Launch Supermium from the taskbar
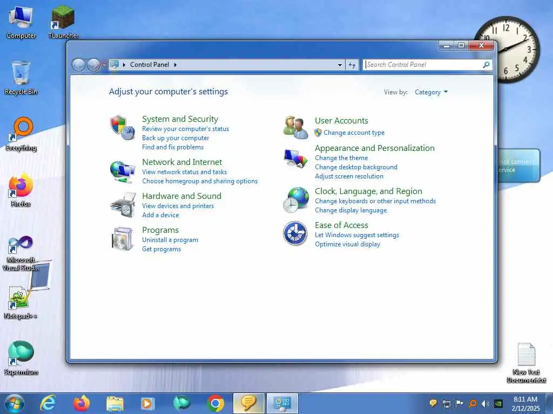The height and width of the screenshot is (414, 553). pos(181,403)
